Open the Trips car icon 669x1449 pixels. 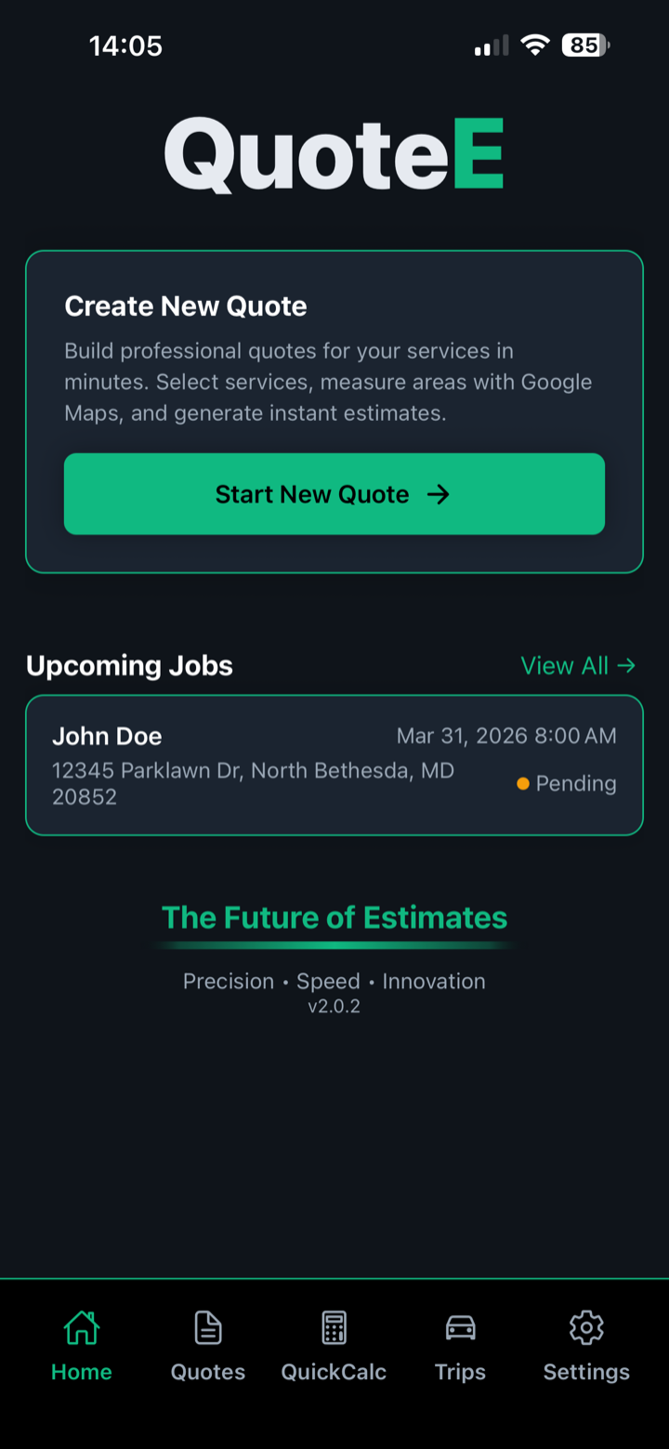coord(460,1327)
